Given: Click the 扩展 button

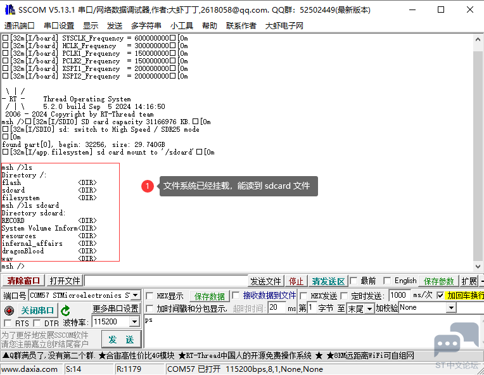Looking at the screenshot, I should pyautogui.click(x=469, y=281).
